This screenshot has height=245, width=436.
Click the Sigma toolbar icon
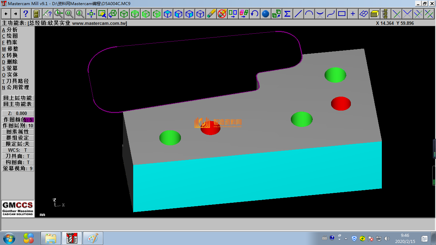point(287,14)
